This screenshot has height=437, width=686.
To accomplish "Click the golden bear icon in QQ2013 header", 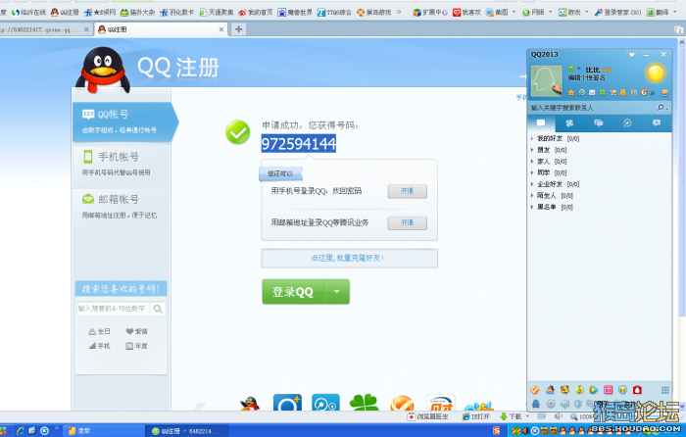I will 623,92.
